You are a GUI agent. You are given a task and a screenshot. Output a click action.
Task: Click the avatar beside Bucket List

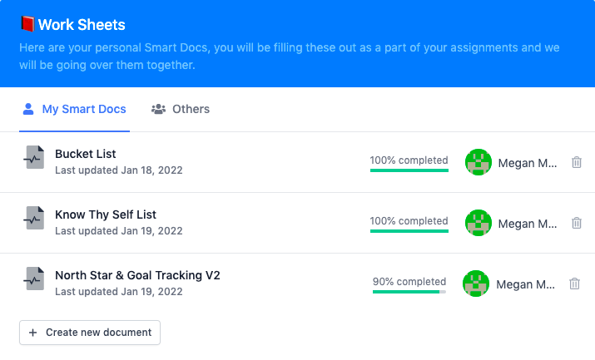[478, 162]
